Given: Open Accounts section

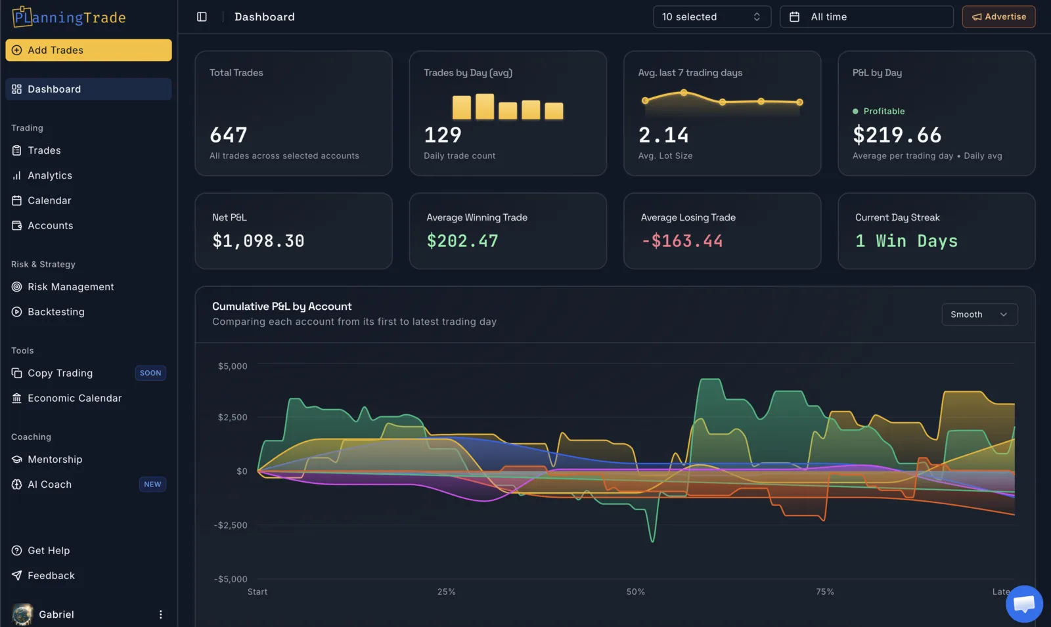Looking at the screenshot, I should [89, 225].
